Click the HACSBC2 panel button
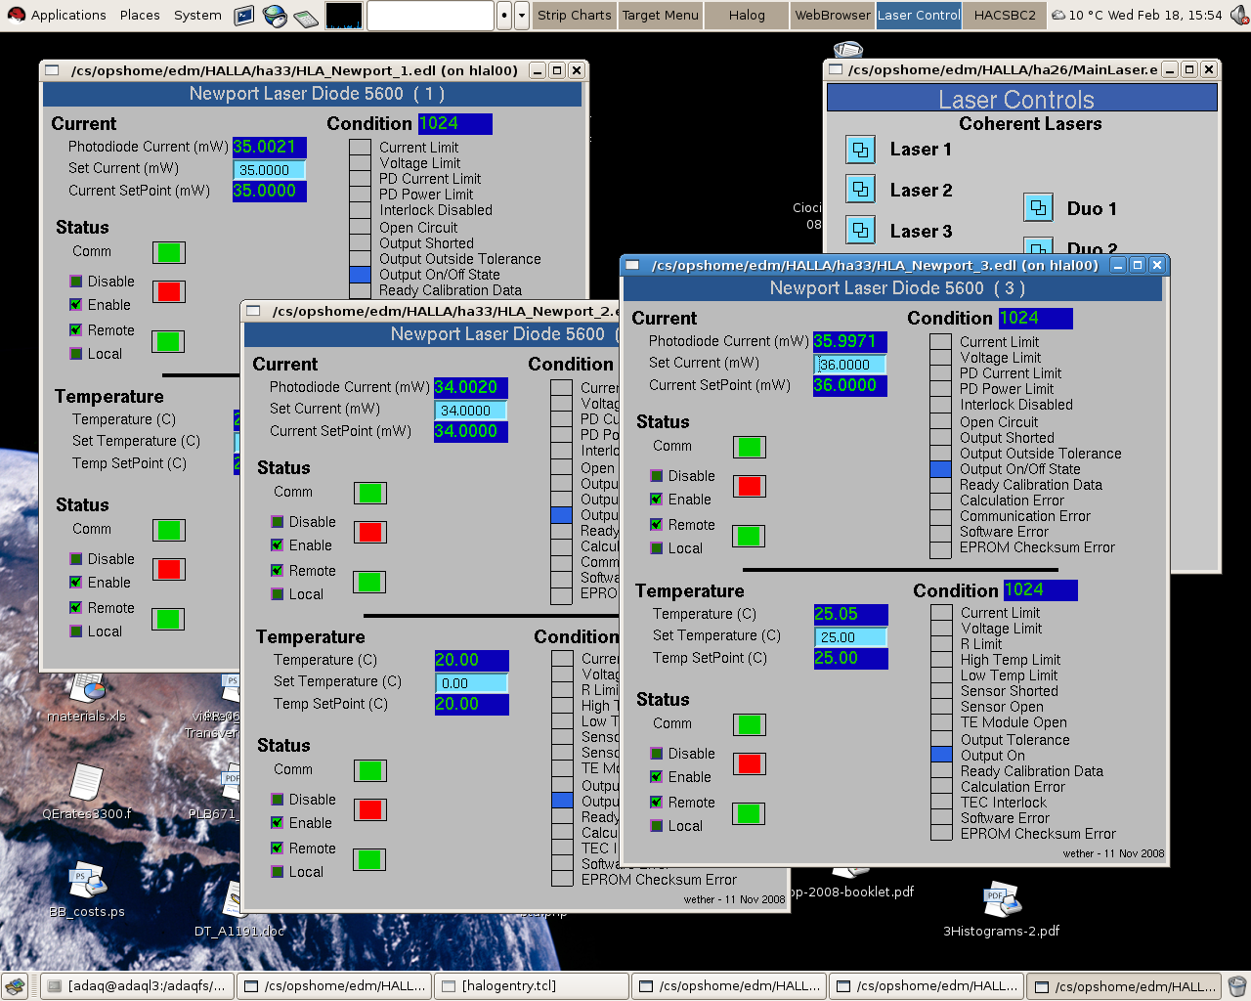Viewport: 1251px width, 1001px height. (1005, 15)
